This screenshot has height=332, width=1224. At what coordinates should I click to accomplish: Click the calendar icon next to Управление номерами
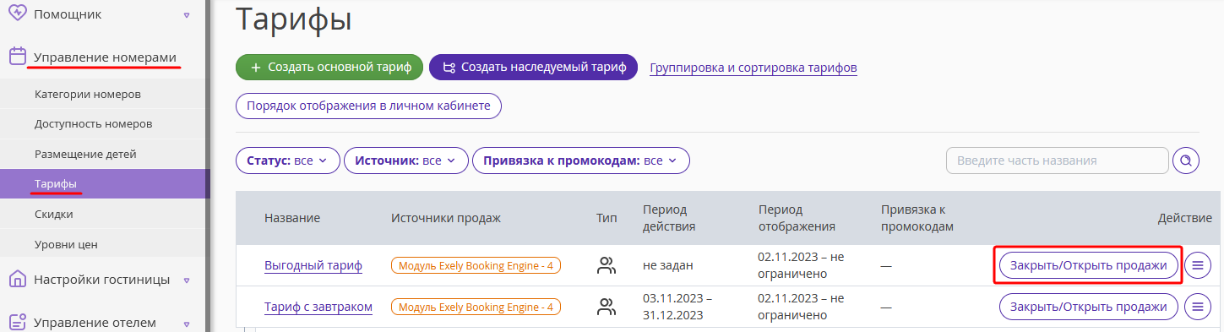(18, 57)
